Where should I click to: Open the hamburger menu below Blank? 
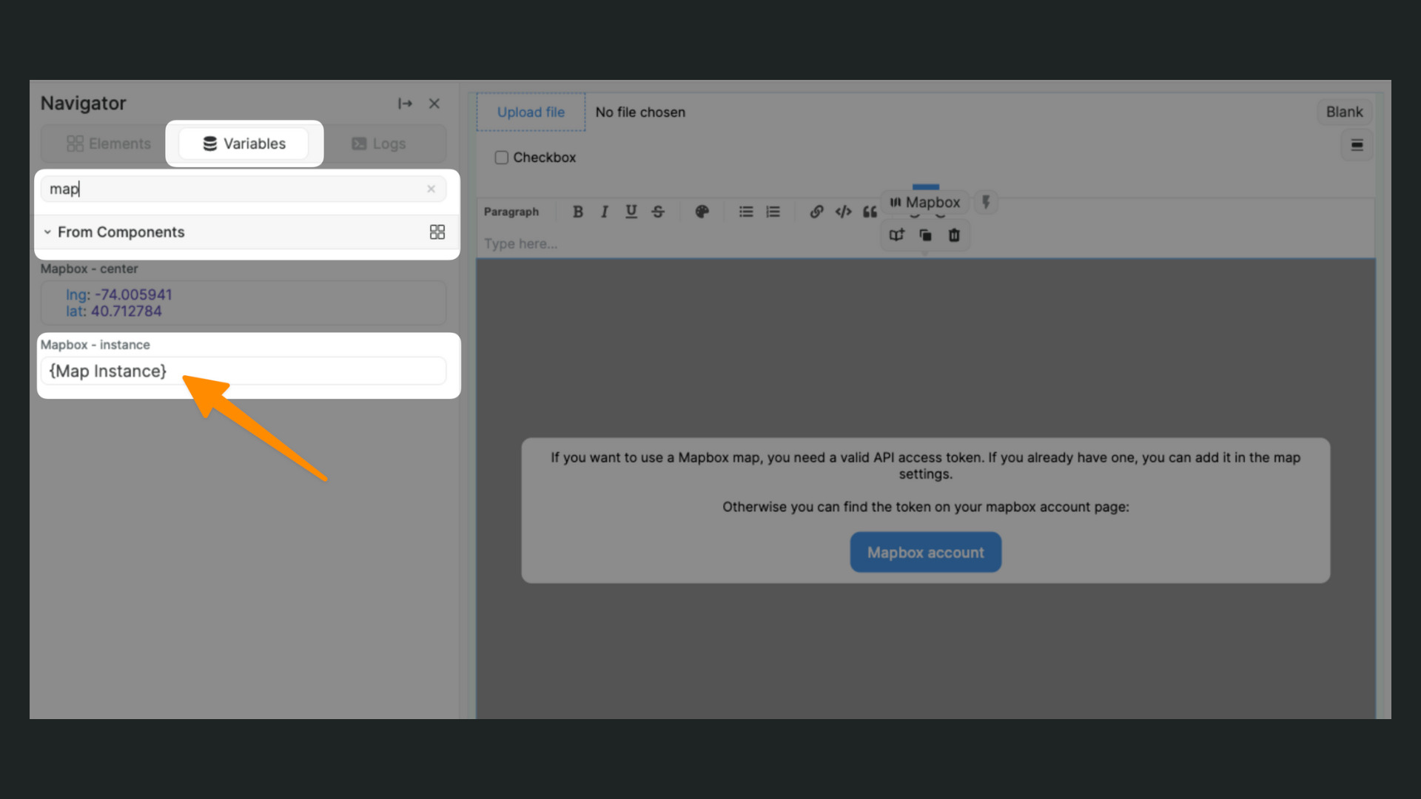click(x=1357, y=145)
